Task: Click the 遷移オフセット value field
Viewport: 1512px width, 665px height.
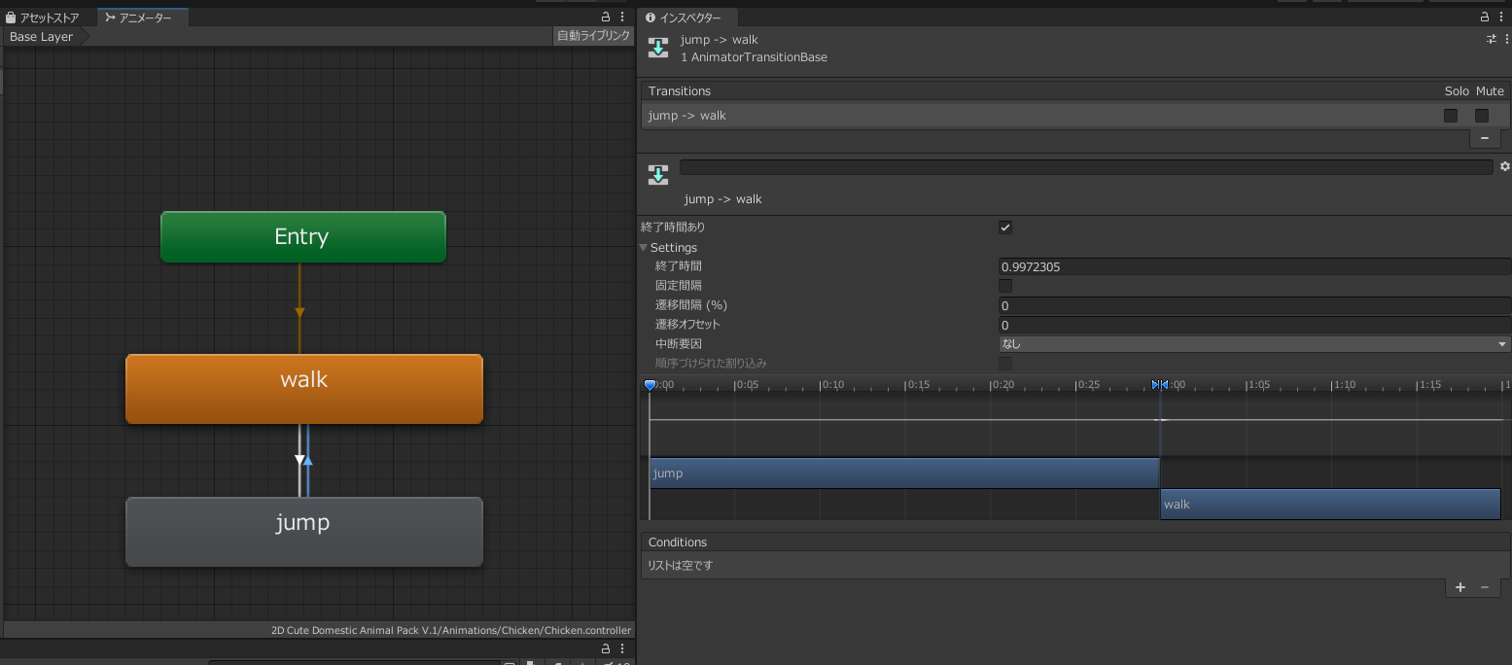Action: coord(1254,325)
